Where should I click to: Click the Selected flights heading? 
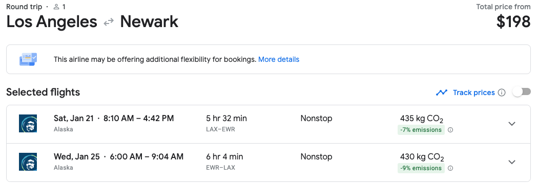(43, 92)
